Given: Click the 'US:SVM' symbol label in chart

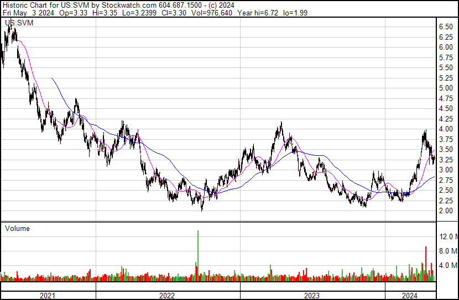Looking at the screenshot, I should (x=19, y=23).
